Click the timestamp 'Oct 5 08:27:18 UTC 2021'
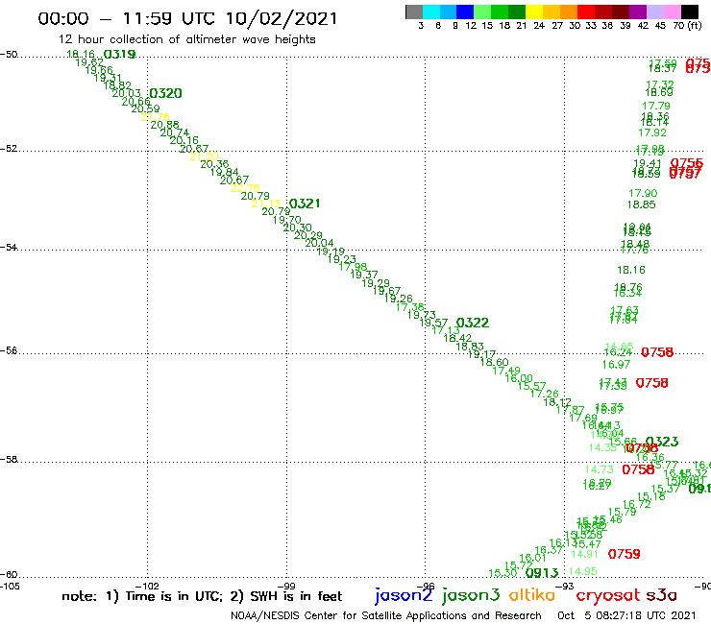The image size is (711, 624). 626,616
